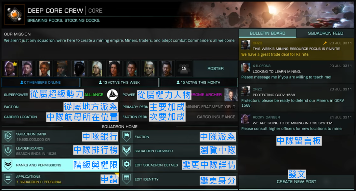Click the Edit Squadron Details gear icon

[126, 165]
